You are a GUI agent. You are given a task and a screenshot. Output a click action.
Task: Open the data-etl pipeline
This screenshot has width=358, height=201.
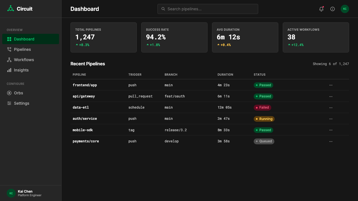click(x=81, y=107)
